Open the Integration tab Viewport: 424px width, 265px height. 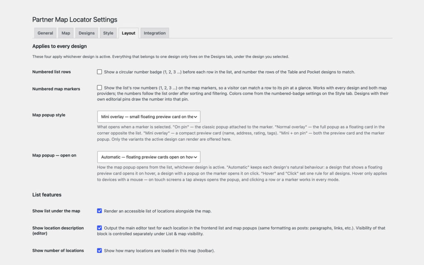click(155, 33)
